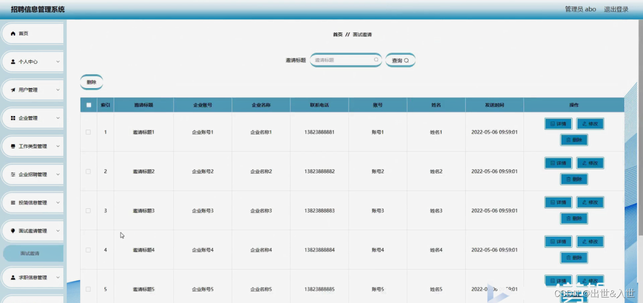Click 退出登录 to log out
643x303 pixels.
pyautogui.click(x=616, y=9)
